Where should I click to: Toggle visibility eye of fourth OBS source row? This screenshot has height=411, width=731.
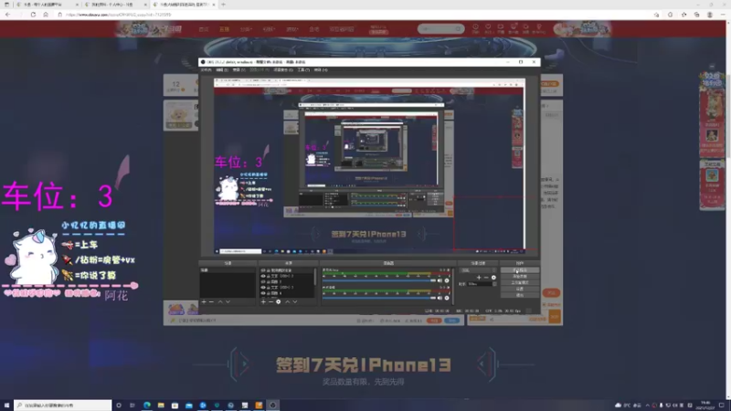262,288
